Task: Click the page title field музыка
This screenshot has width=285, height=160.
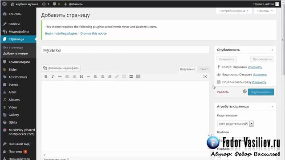Action: (126, 50)
